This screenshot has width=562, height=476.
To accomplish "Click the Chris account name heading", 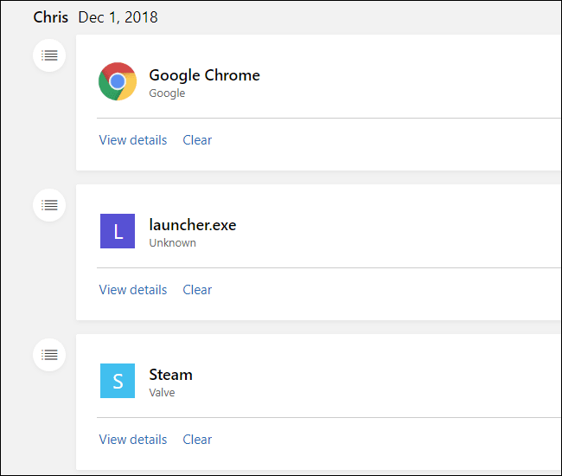I will [51, 17].
